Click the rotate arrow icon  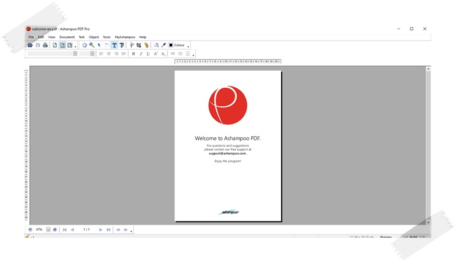point(107,45)
